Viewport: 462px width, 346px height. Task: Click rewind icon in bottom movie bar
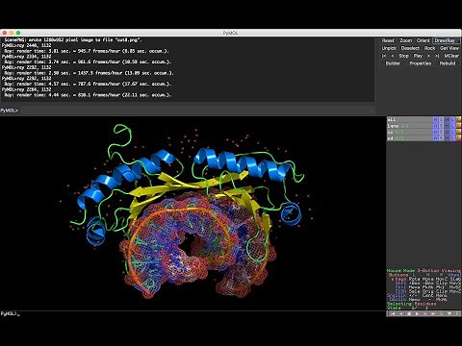pos(393,313)
